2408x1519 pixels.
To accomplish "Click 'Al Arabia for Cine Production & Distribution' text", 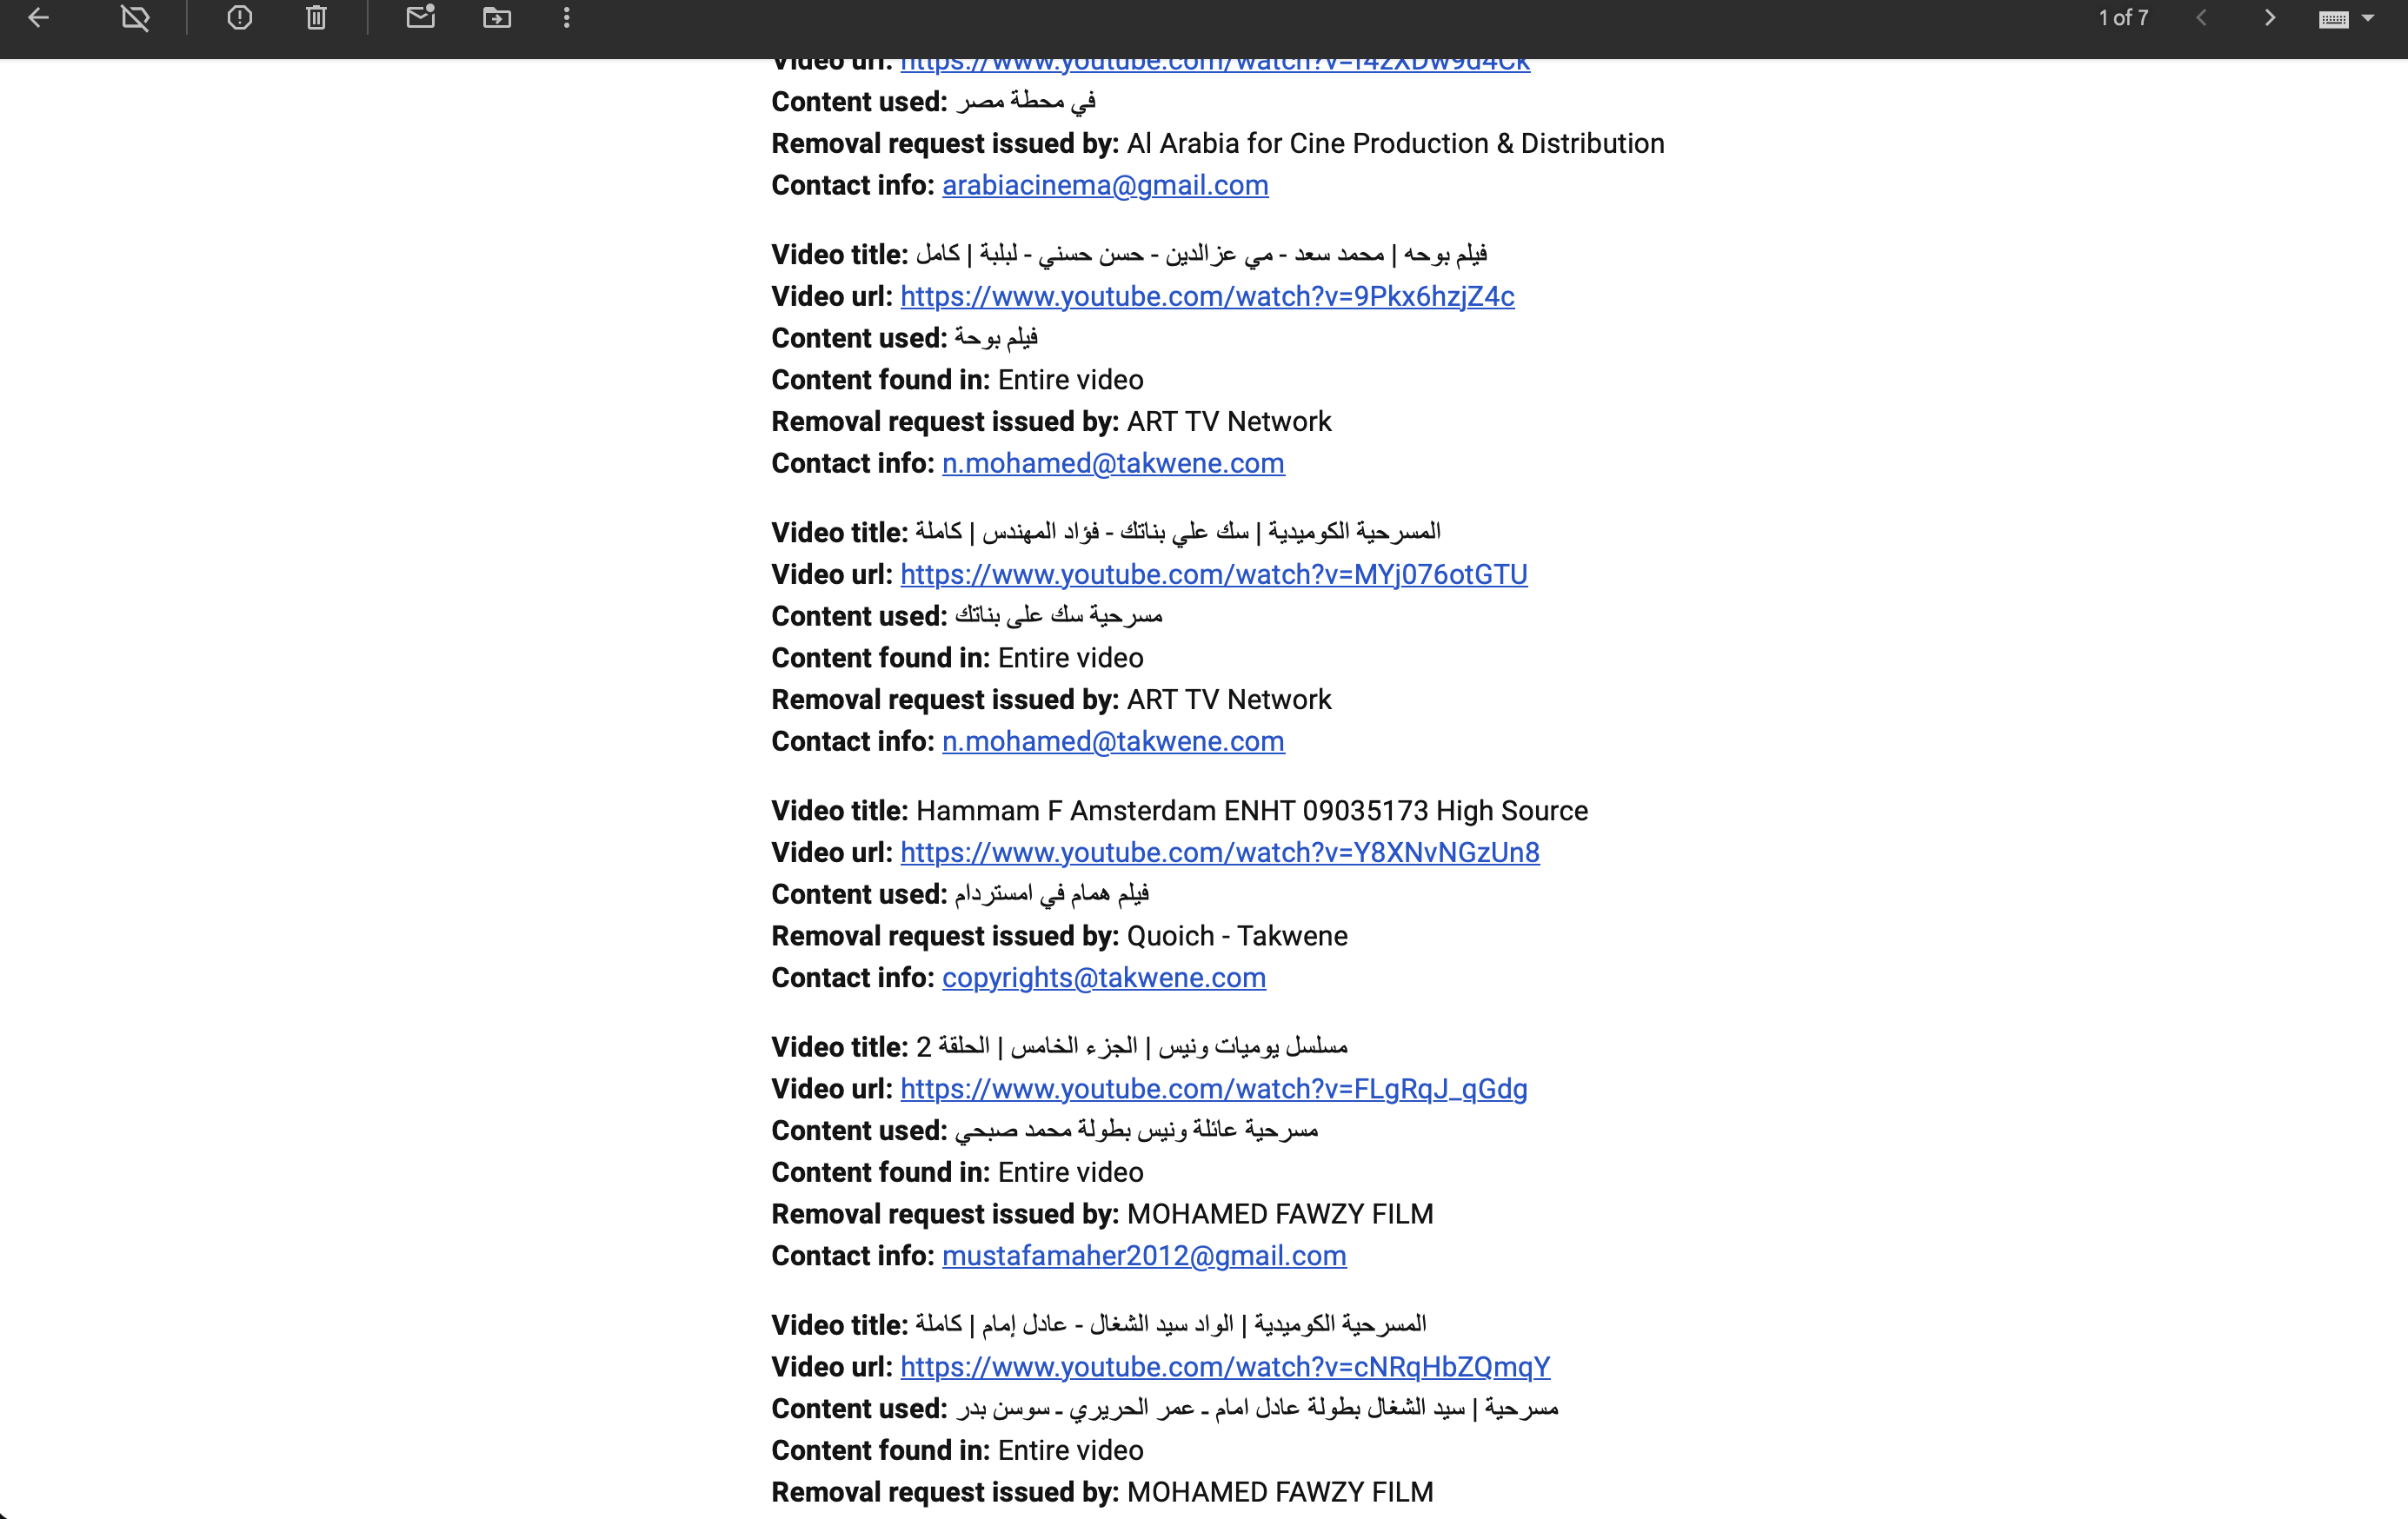I will (x=1396, y=144).
